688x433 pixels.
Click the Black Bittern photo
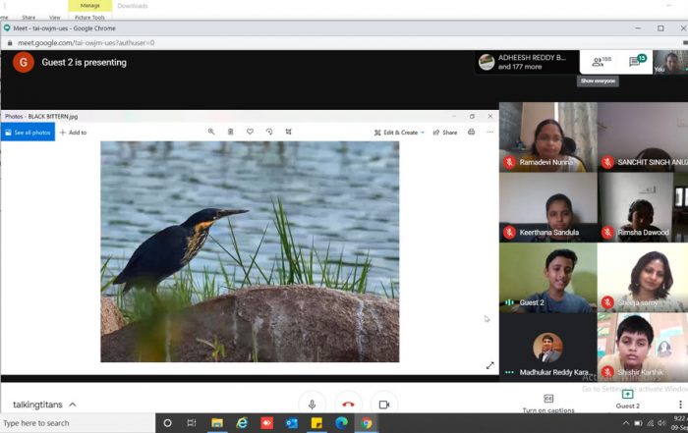(x=250, y=251)
